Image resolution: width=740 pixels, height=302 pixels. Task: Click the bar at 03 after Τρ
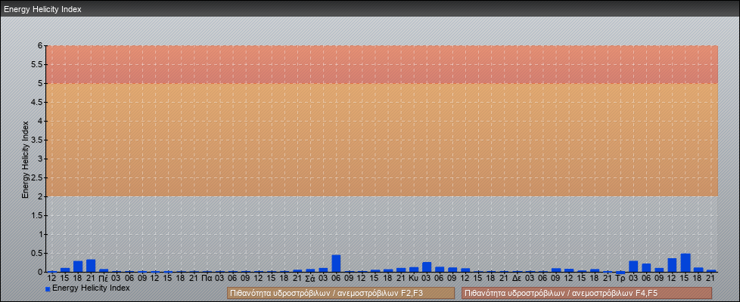click(x=633, y=267)
